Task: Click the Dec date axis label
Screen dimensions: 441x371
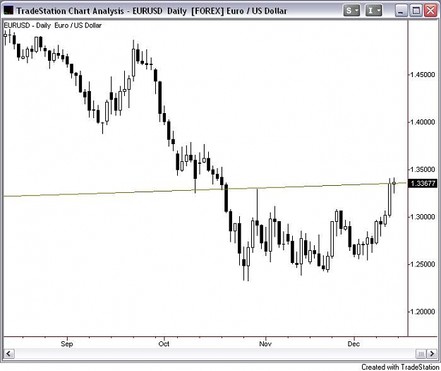Action: (354, 344)
